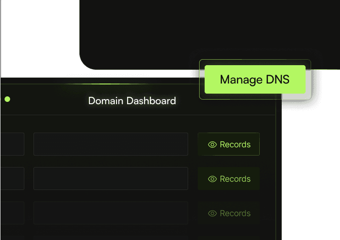340x240 pixels.
Task: Click the narrow left field in first row
Action: [12, 144]
